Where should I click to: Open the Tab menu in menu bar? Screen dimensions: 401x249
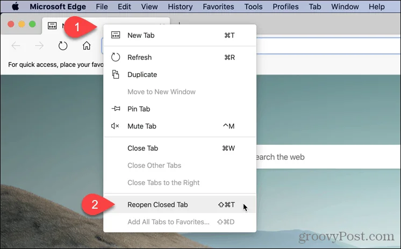coord(315,6)
